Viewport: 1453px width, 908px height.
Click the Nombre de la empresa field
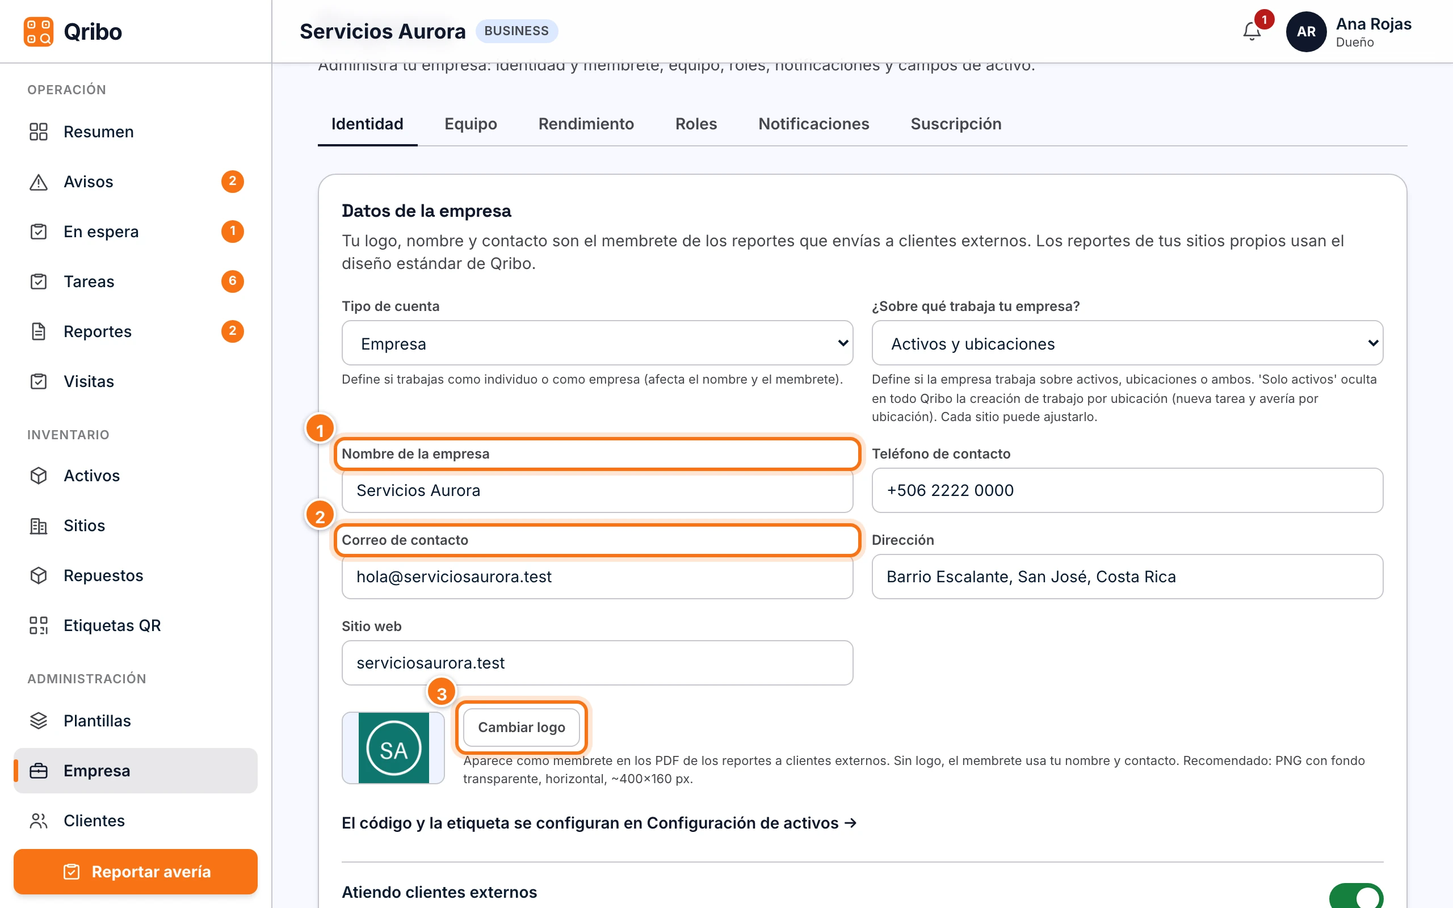click(x=597, y=490)
